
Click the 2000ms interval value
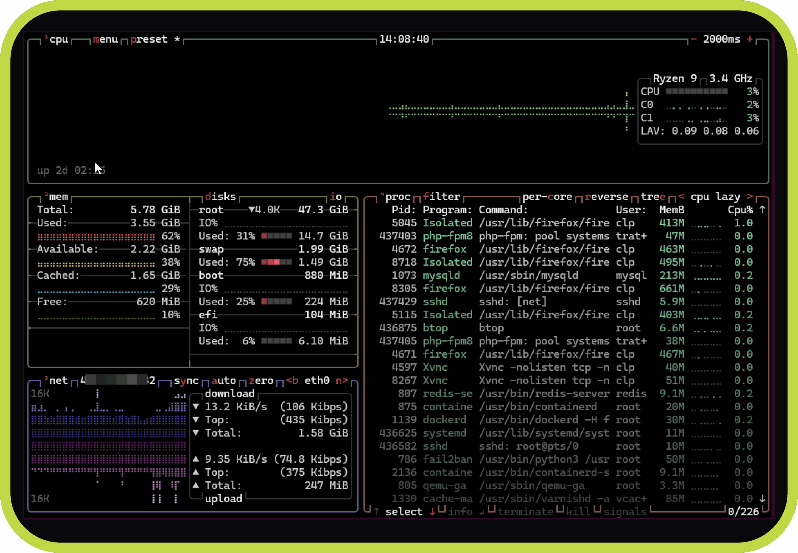click(722, 39)
